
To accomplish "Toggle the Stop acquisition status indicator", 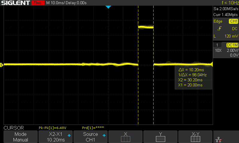I will tap(37, 3).
